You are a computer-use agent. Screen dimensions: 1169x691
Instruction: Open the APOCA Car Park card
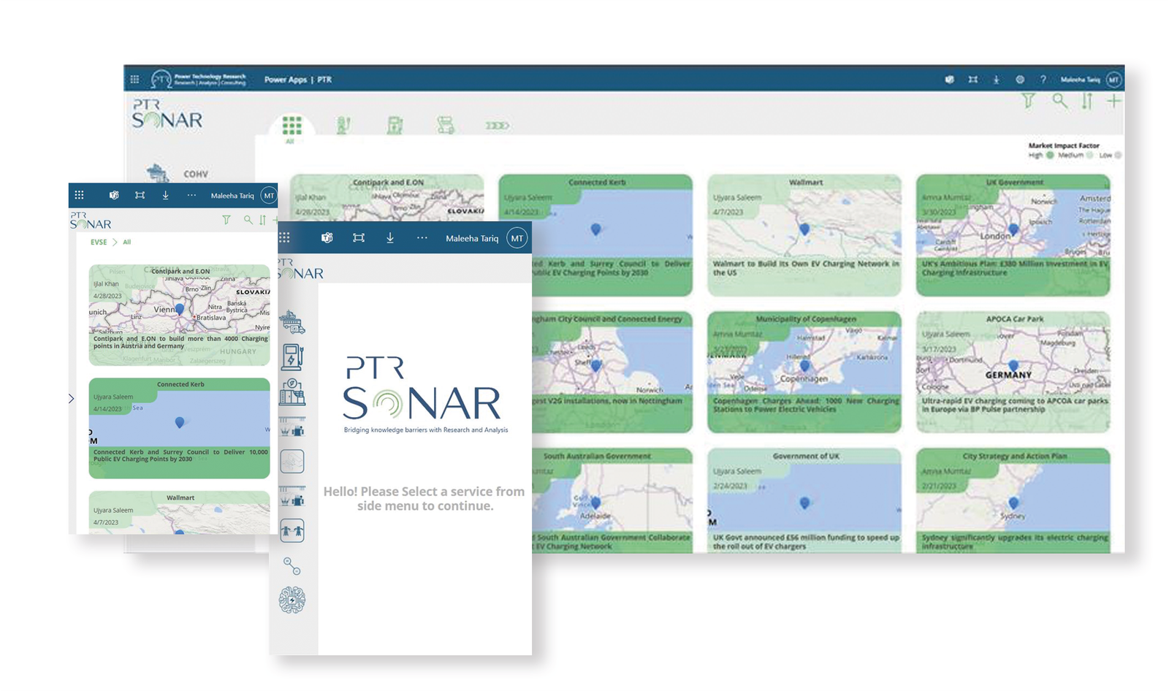[1013, 372]
